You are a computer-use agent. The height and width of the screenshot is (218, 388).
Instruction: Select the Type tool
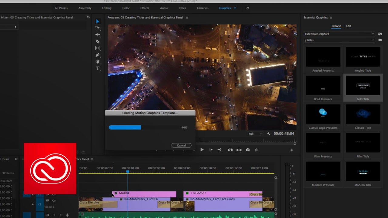coord(98,68)
